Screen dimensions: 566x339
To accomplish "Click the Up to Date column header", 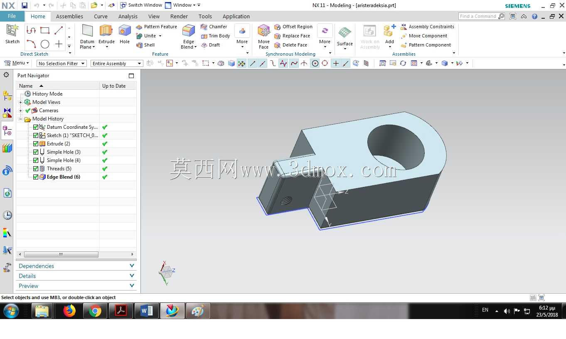I will tap(118, 86).
